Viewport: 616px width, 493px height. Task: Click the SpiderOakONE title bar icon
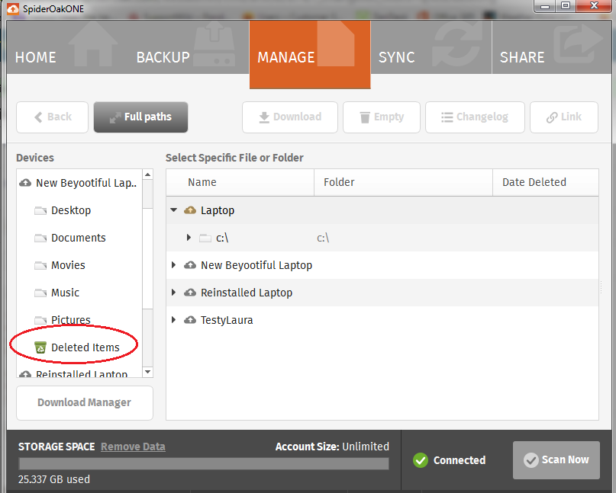pyautogui.click(x=13, y=8)
